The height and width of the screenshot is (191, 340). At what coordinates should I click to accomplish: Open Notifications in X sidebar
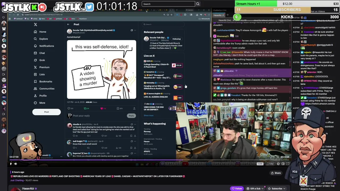[x=44, y=46]
